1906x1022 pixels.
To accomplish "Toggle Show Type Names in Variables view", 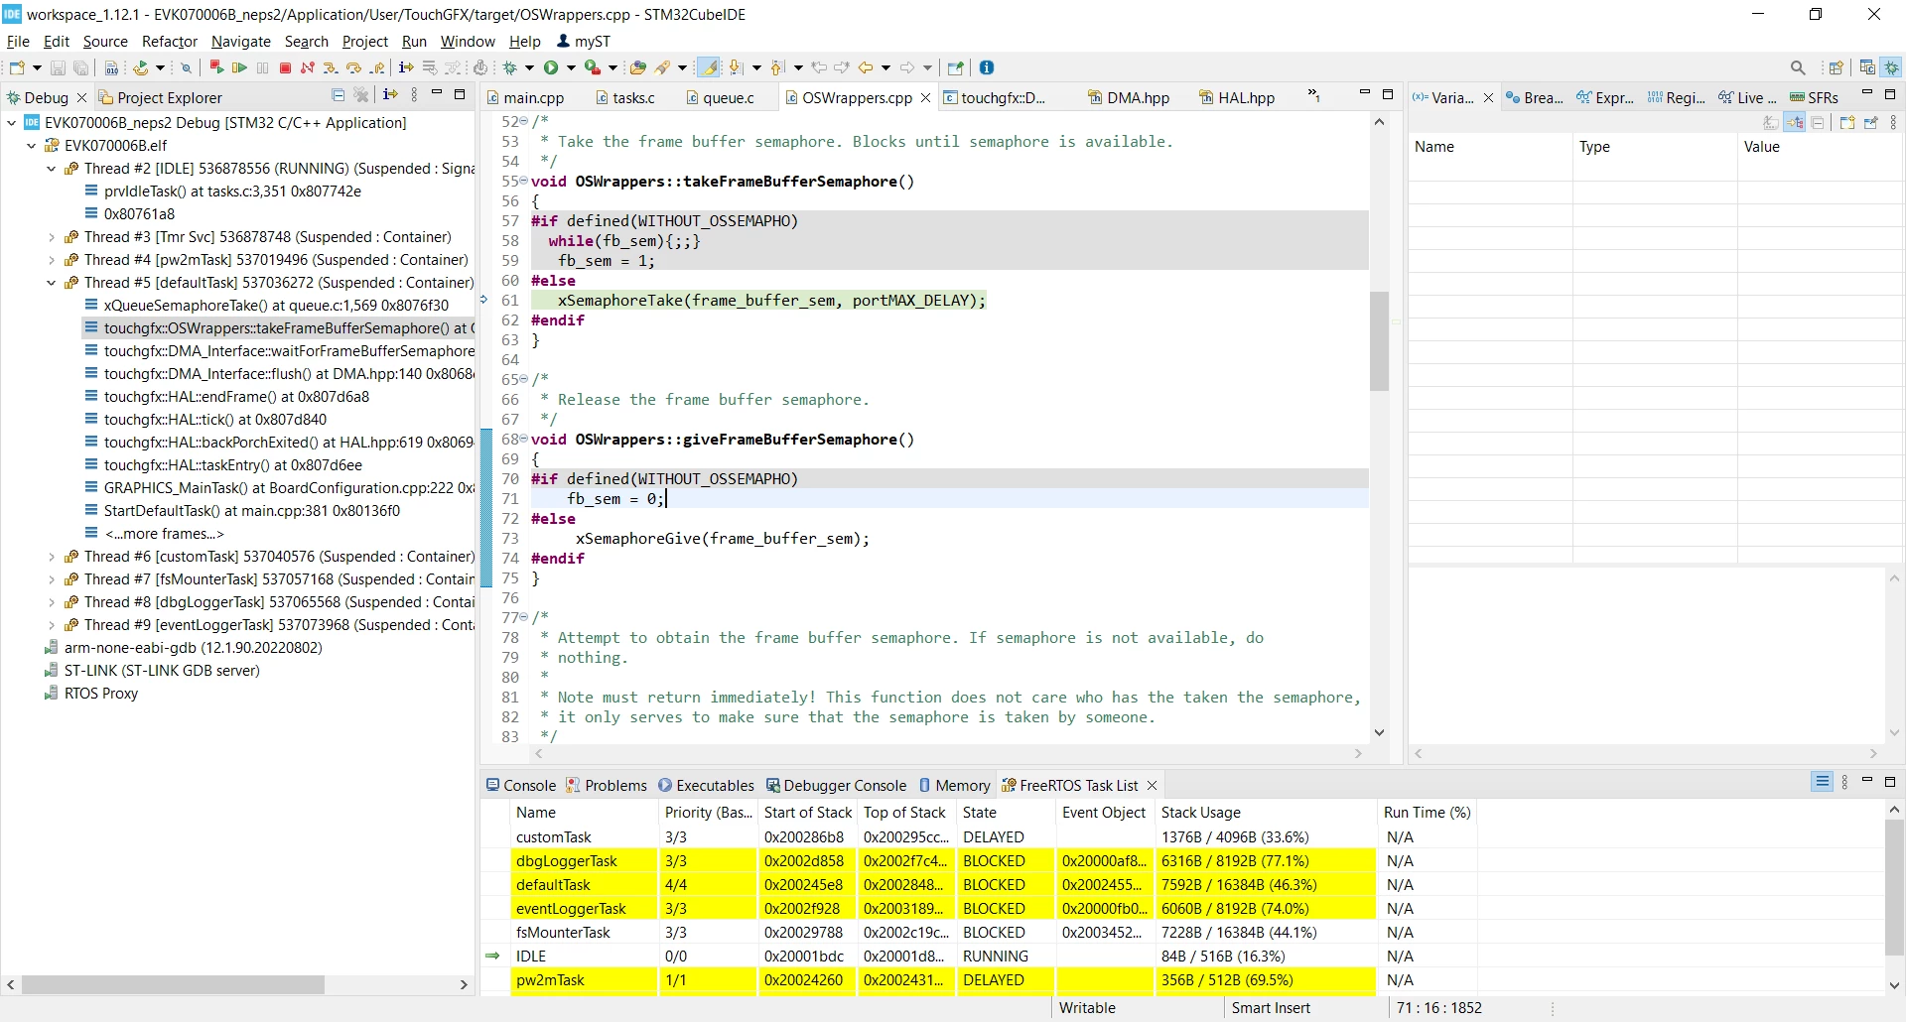I will pyautogui.click(x=1771, y=123).
